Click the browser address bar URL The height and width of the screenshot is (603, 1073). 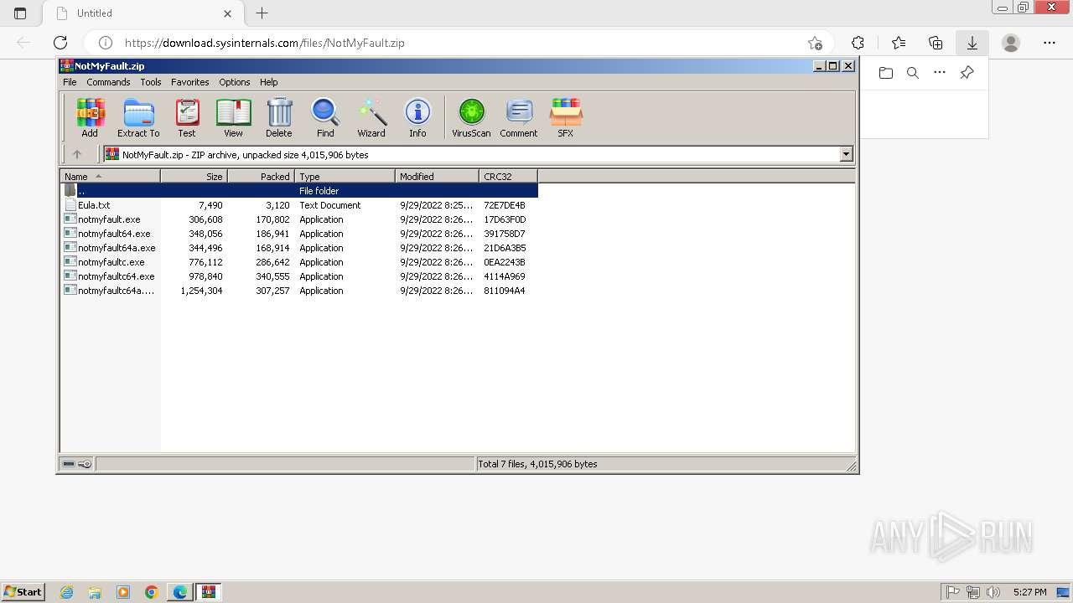click(x=265, y=43)
